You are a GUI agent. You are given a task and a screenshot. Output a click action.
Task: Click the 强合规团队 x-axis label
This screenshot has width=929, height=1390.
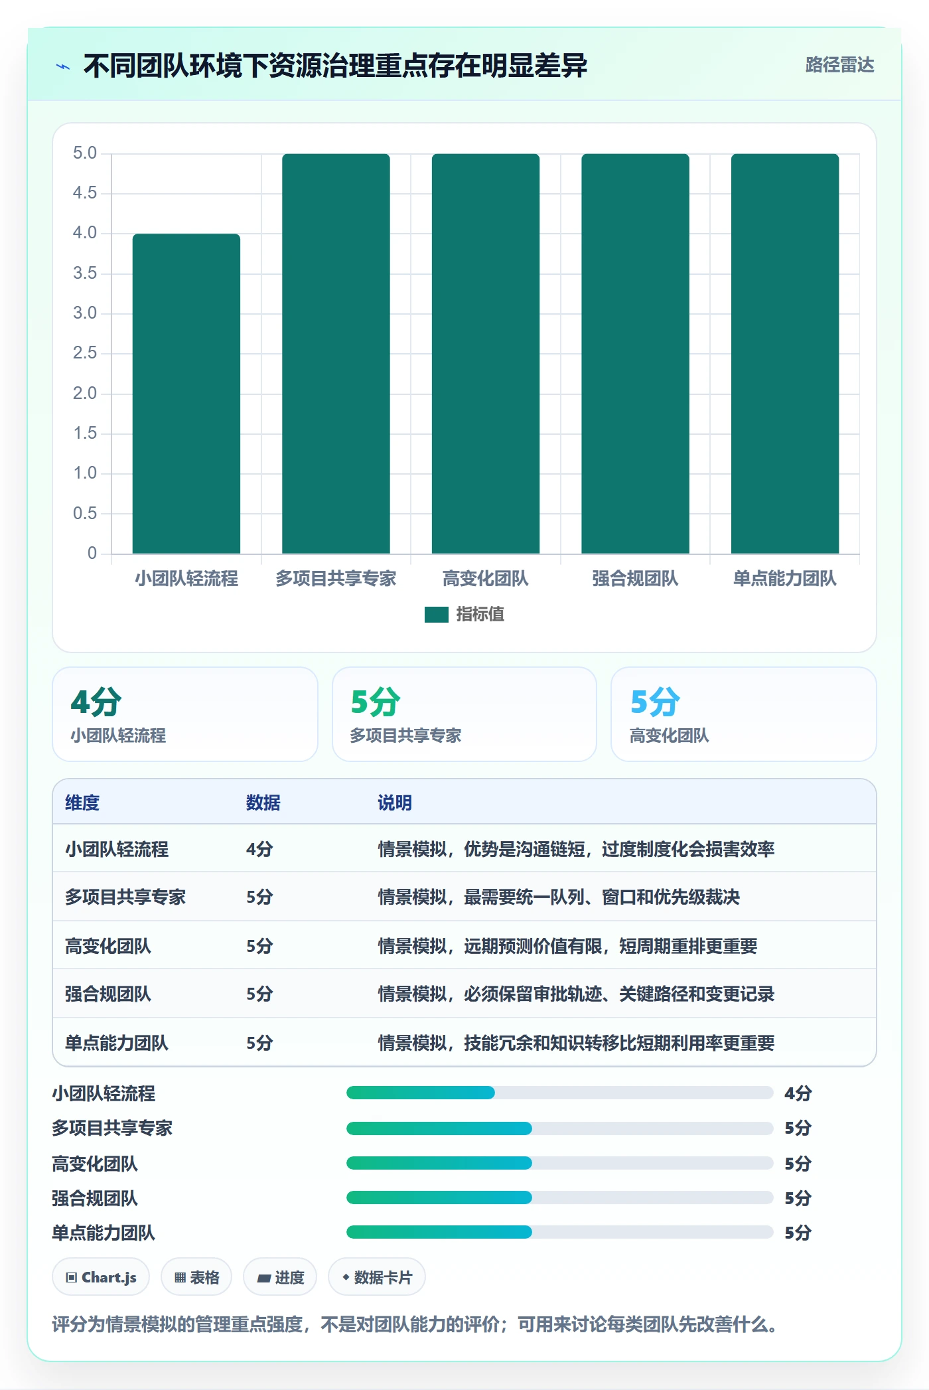coord(635,579)
